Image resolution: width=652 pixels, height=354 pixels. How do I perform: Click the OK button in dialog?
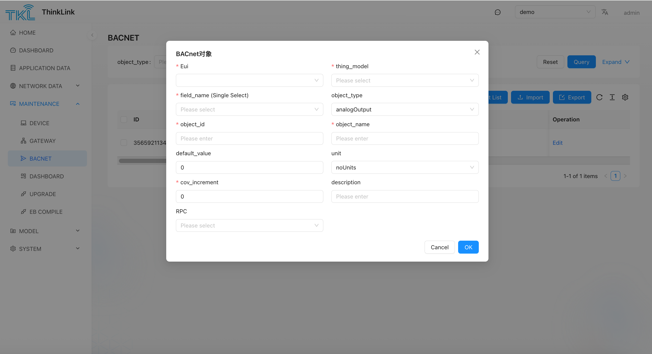[468, 247]
